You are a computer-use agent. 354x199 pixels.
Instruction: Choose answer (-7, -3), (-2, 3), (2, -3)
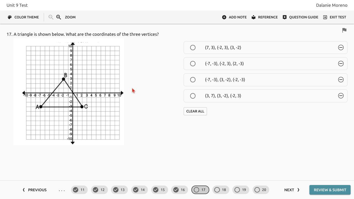[193, 63]
